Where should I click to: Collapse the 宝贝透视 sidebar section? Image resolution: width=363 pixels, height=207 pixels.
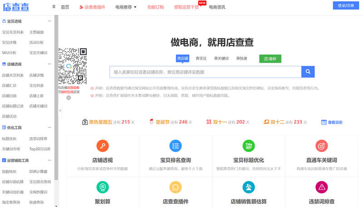tap(49, 21)
